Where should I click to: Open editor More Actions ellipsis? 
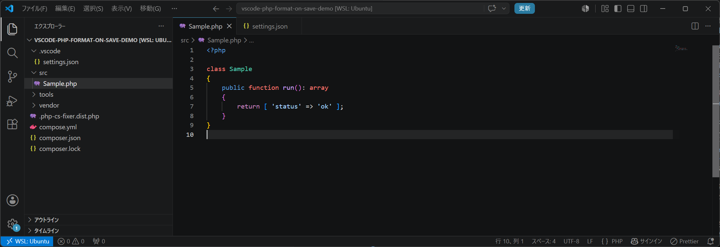708,26
